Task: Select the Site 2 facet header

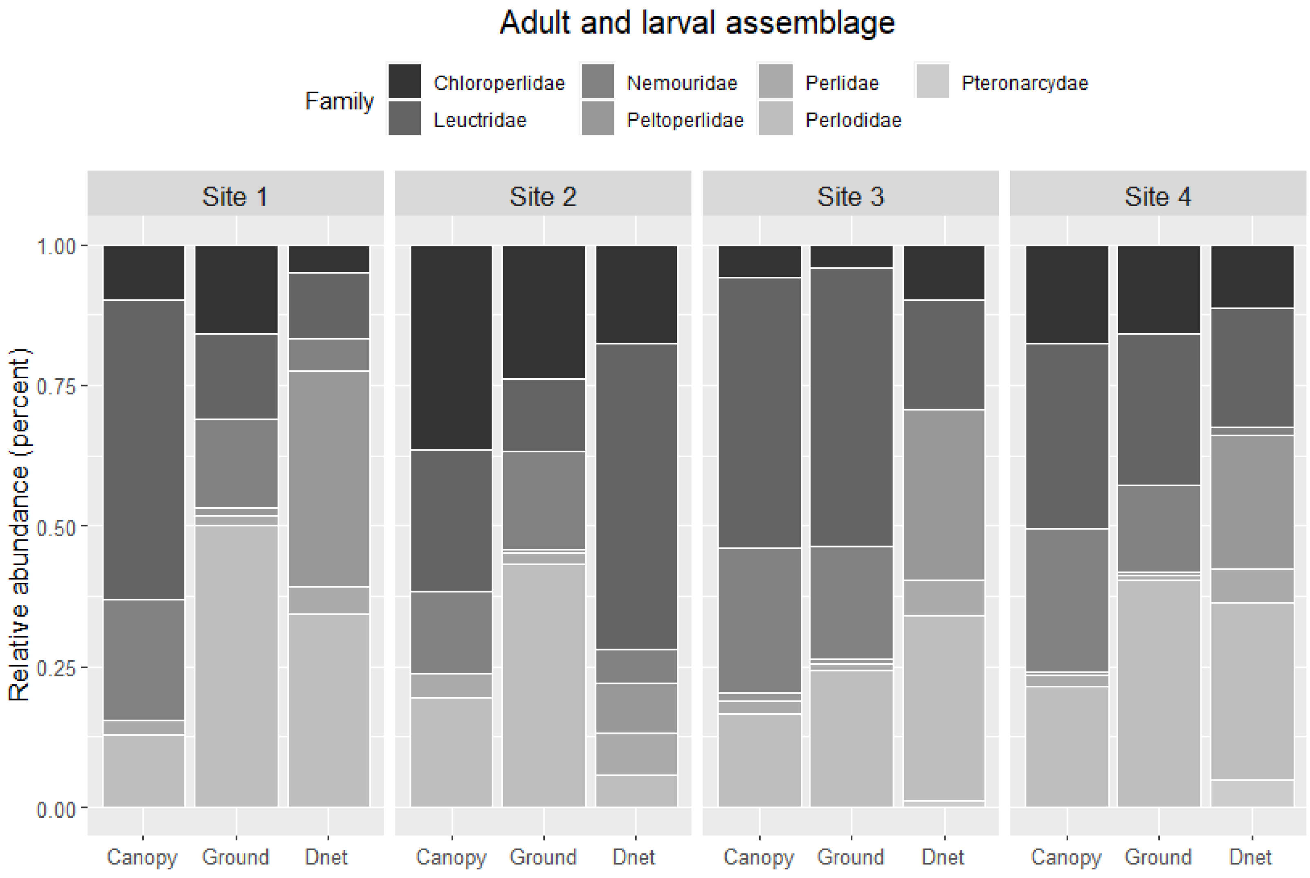Action: pos(543,196)
